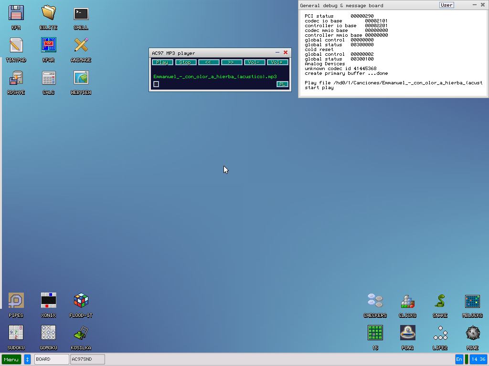Launch the SHELL terminal icon
Viewport: 489px width, 366px height.
[81, 13]
